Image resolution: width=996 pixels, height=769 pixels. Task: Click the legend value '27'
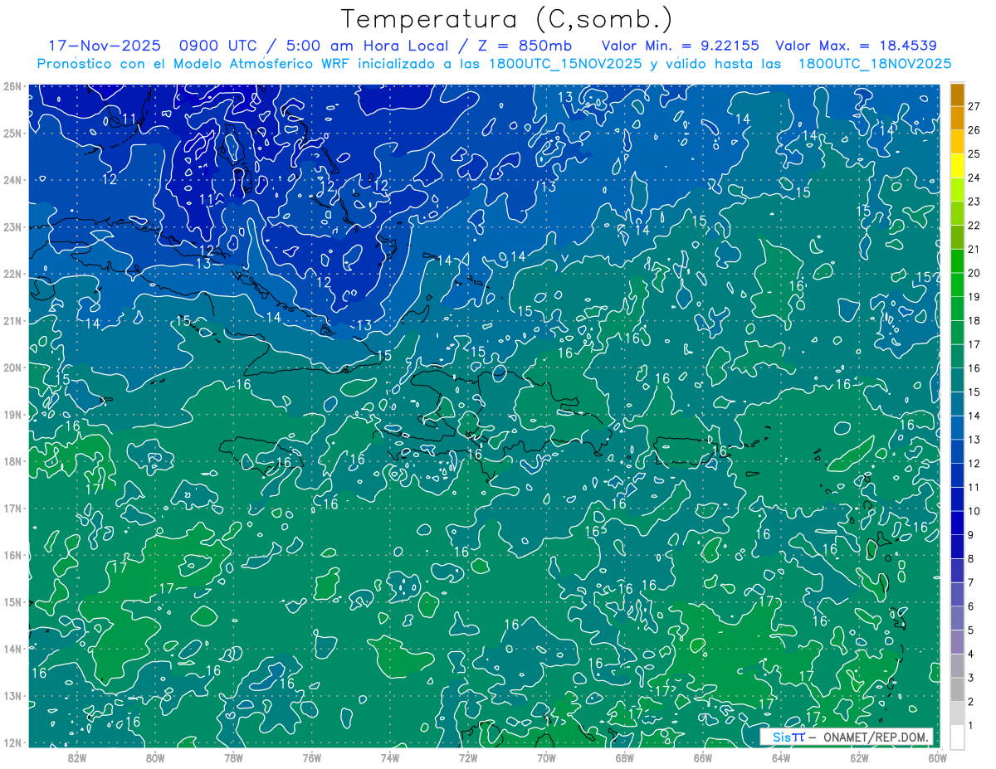pyautogui.click(x=974, y=106)
